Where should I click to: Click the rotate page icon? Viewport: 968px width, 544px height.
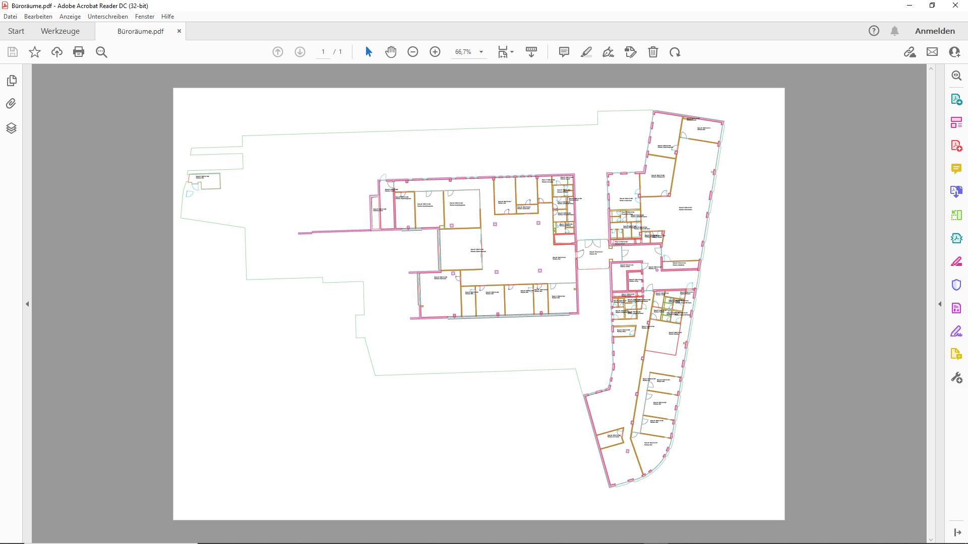[675, 52]
